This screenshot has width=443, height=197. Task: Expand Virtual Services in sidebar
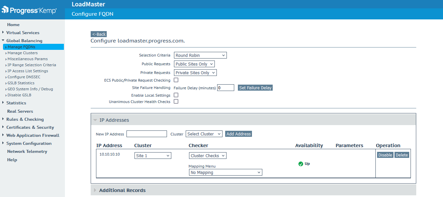(x=23, y=32)
